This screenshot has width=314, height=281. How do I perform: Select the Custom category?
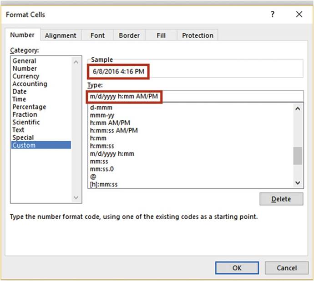tap(24, 145)
